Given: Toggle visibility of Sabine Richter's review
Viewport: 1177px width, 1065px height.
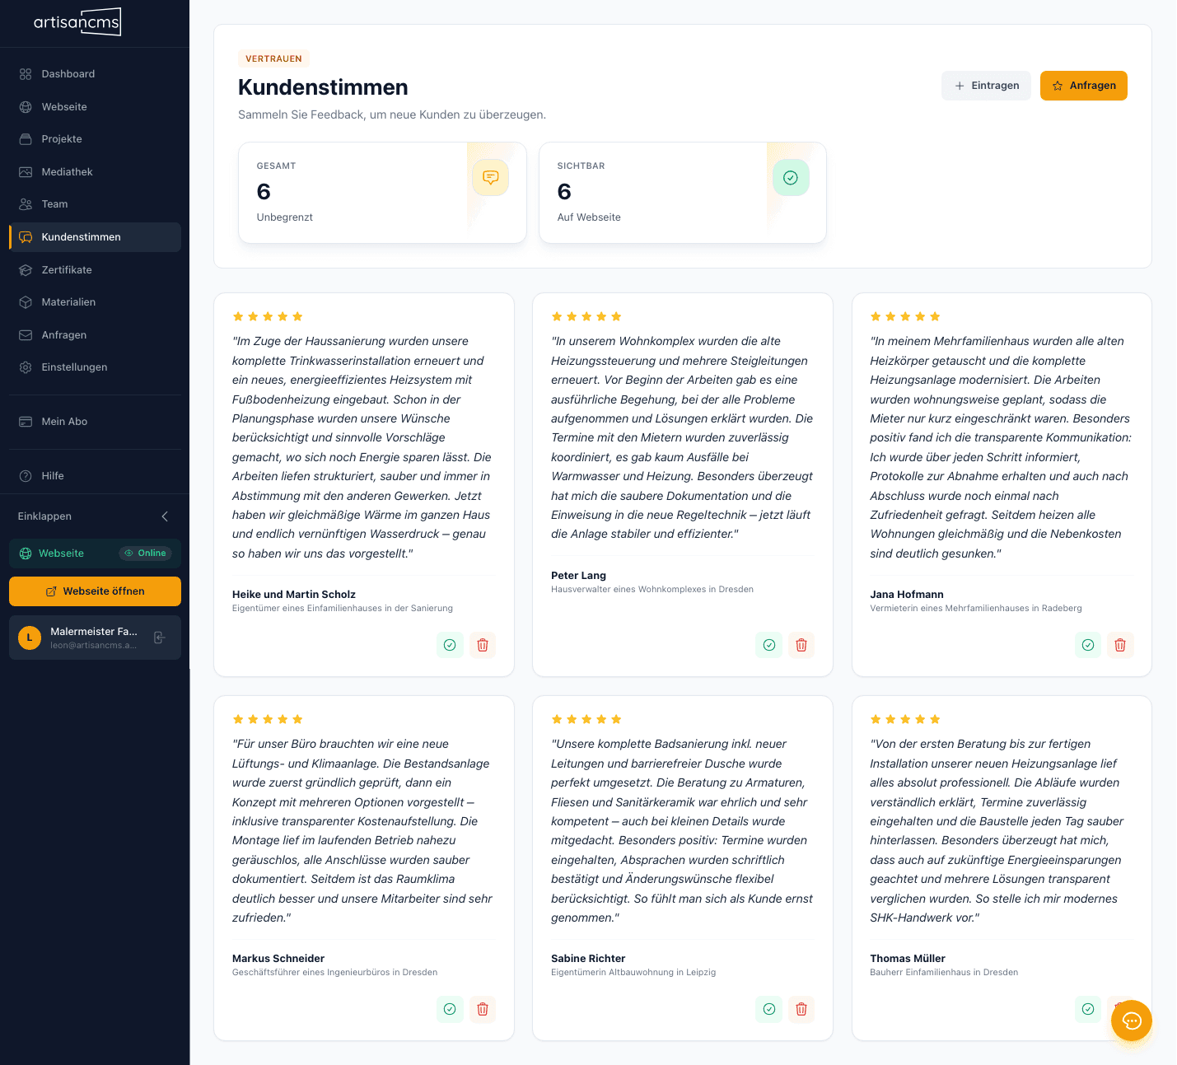Looking at the screenshot, I should (x=768, y=1009).
